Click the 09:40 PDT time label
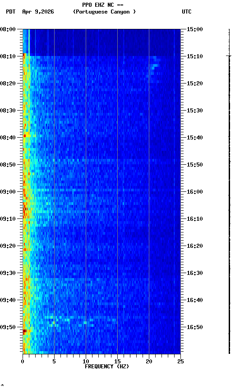The image size is (249, 390). (x=8, y=301)
